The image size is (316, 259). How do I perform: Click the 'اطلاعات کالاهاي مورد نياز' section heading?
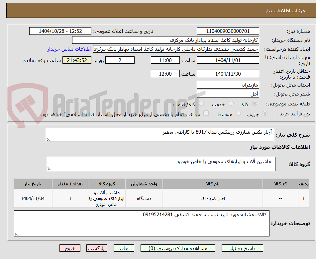[280, 147]
